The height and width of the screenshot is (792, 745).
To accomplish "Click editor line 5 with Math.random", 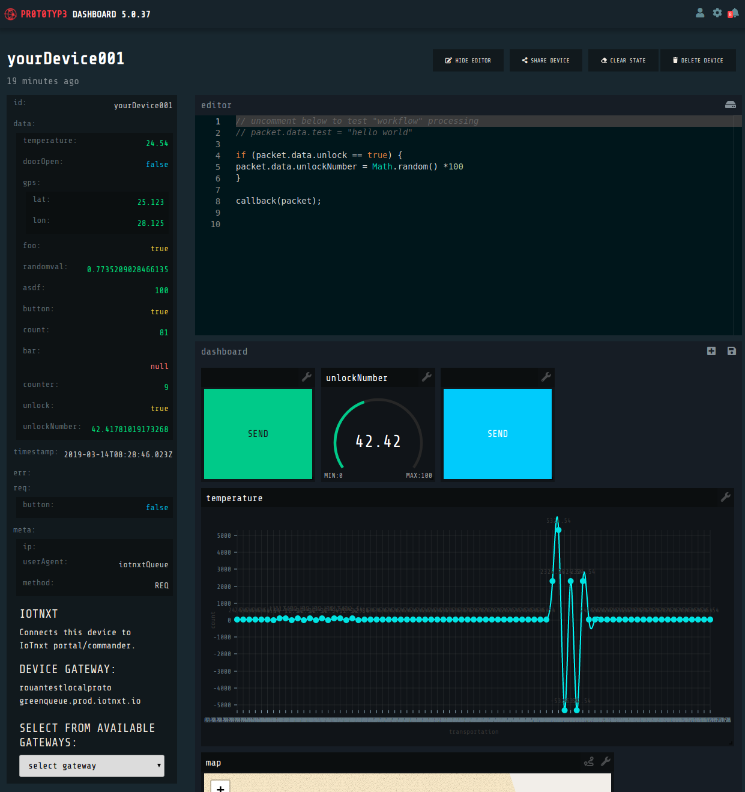I will click(349, 166).
